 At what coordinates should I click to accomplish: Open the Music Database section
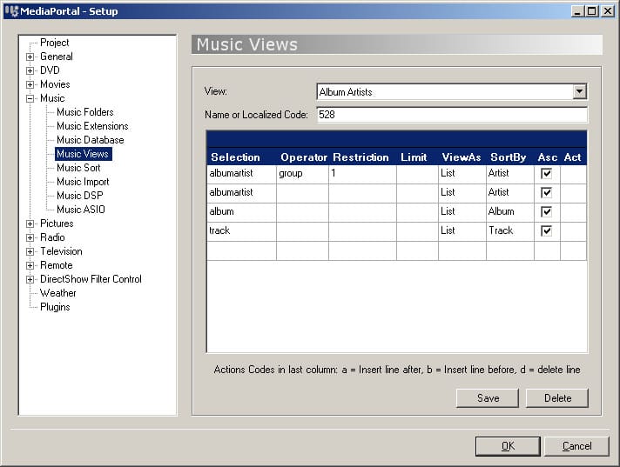click(x=91, y=140)
